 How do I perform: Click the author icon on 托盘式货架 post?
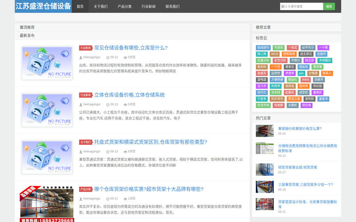81,152
